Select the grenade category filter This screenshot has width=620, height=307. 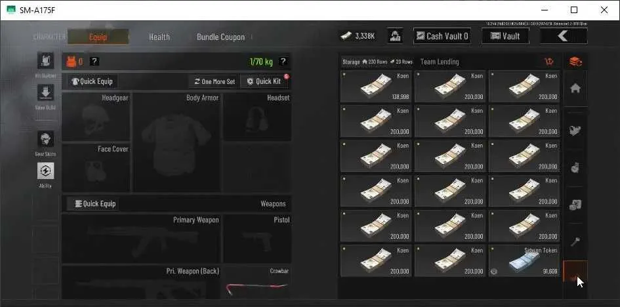[x=575, y=168]
